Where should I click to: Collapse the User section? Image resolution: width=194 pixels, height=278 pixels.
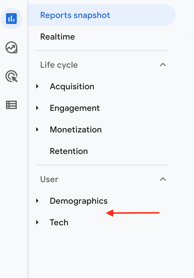[x=163, y=179]
